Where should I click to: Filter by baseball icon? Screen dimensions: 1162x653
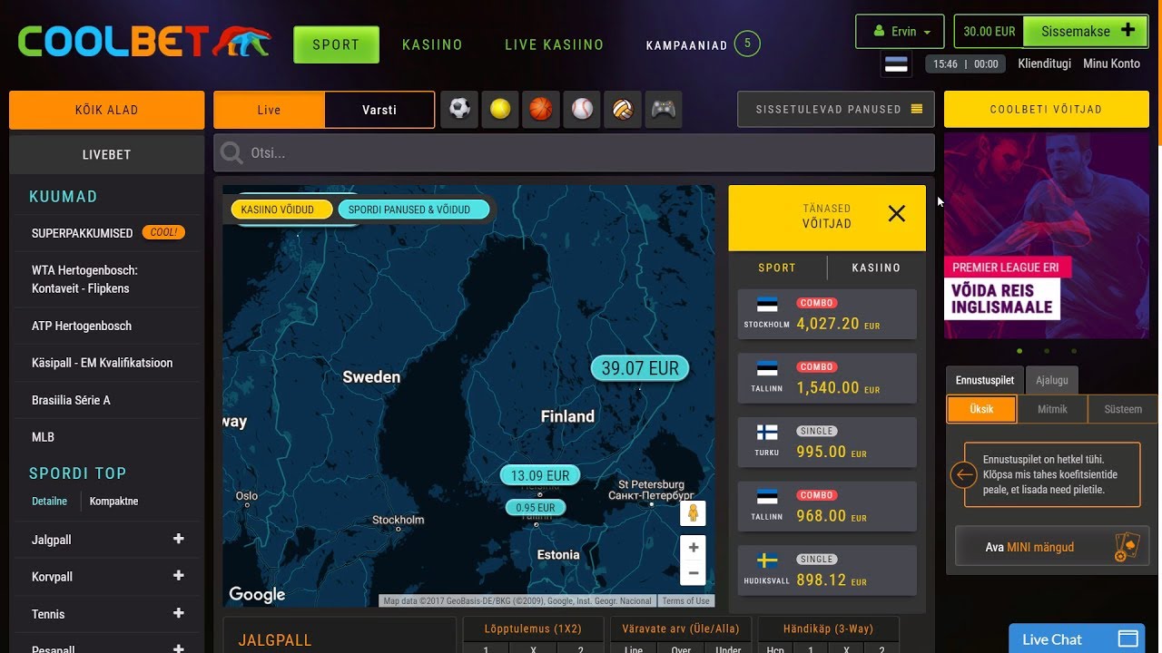582,110
